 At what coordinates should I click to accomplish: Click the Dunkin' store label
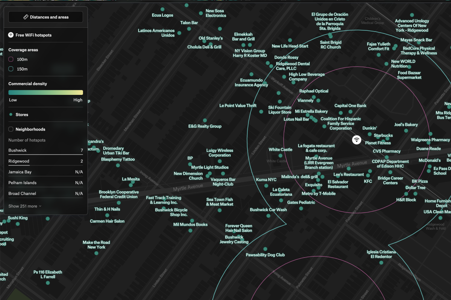(369, 128)
